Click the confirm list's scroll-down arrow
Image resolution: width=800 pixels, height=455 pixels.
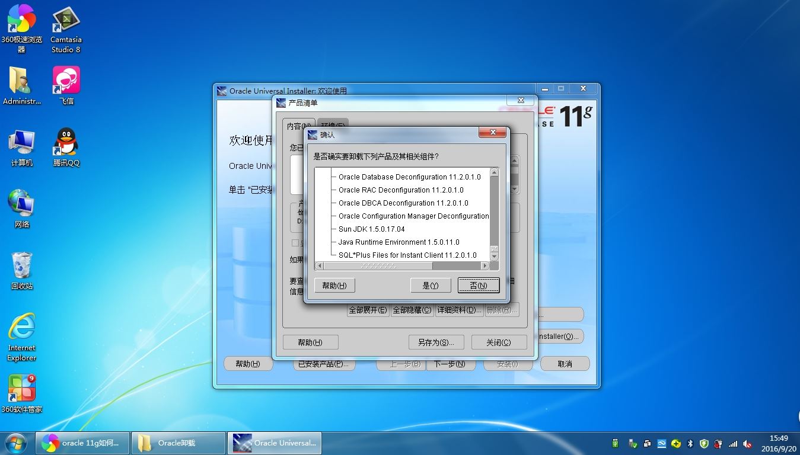[x=495, y=257]
